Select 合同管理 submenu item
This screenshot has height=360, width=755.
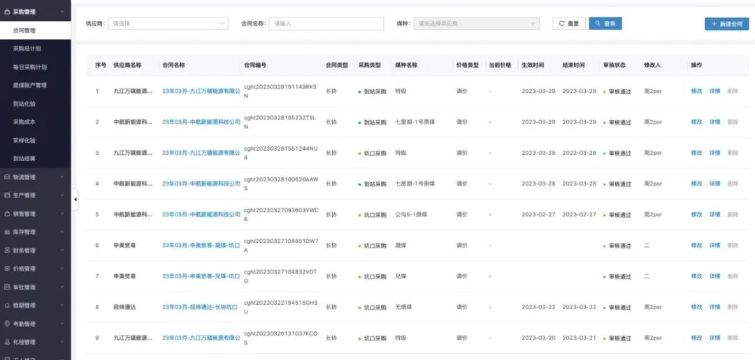point(35,30)
